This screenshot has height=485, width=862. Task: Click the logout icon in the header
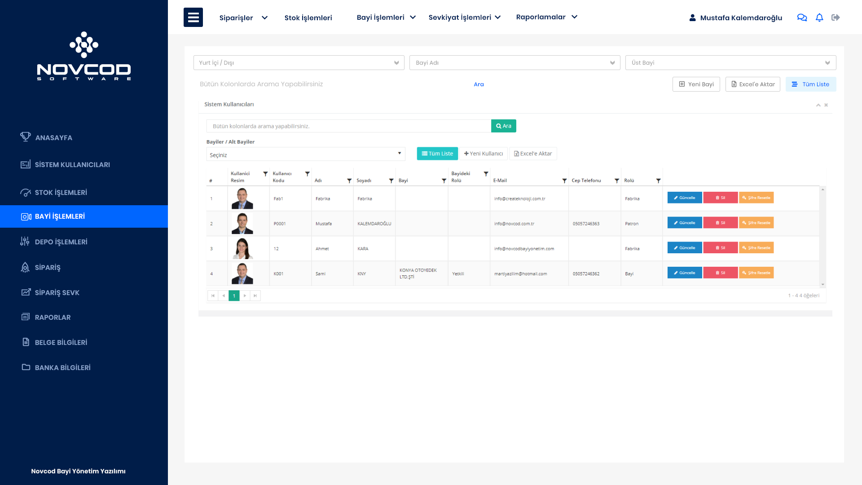(836, 18)
